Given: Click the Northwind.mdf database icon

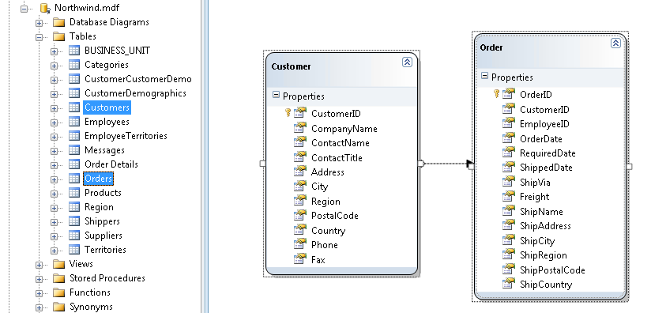Looking at the screenshot, I should pyautogui.click(x=45, y=8).
